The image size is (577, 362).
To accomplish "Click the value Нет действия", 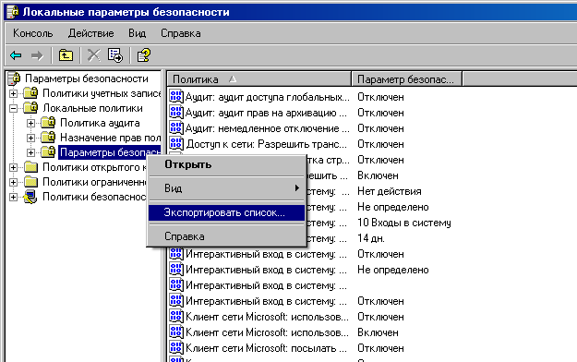I will click(390, 191).
